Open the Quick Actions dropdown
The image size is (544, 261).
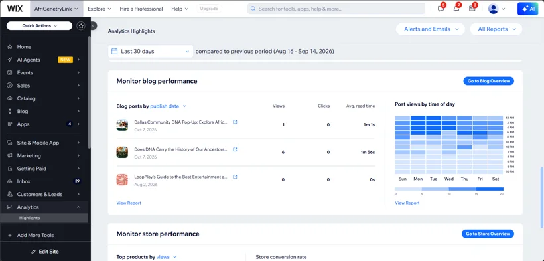click(39, 26)
